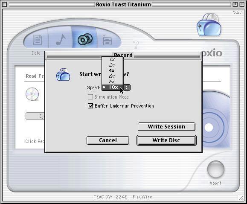Screen dimensions: 247x204
Task: Click the round Abort button
Action: 216,169
